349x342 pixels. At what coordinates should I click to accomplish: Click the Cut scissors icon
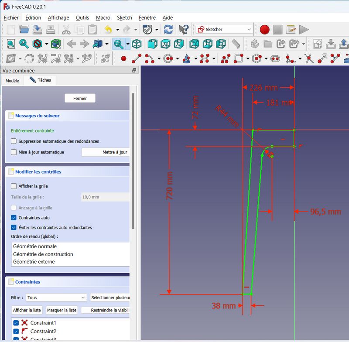(66, 30)
